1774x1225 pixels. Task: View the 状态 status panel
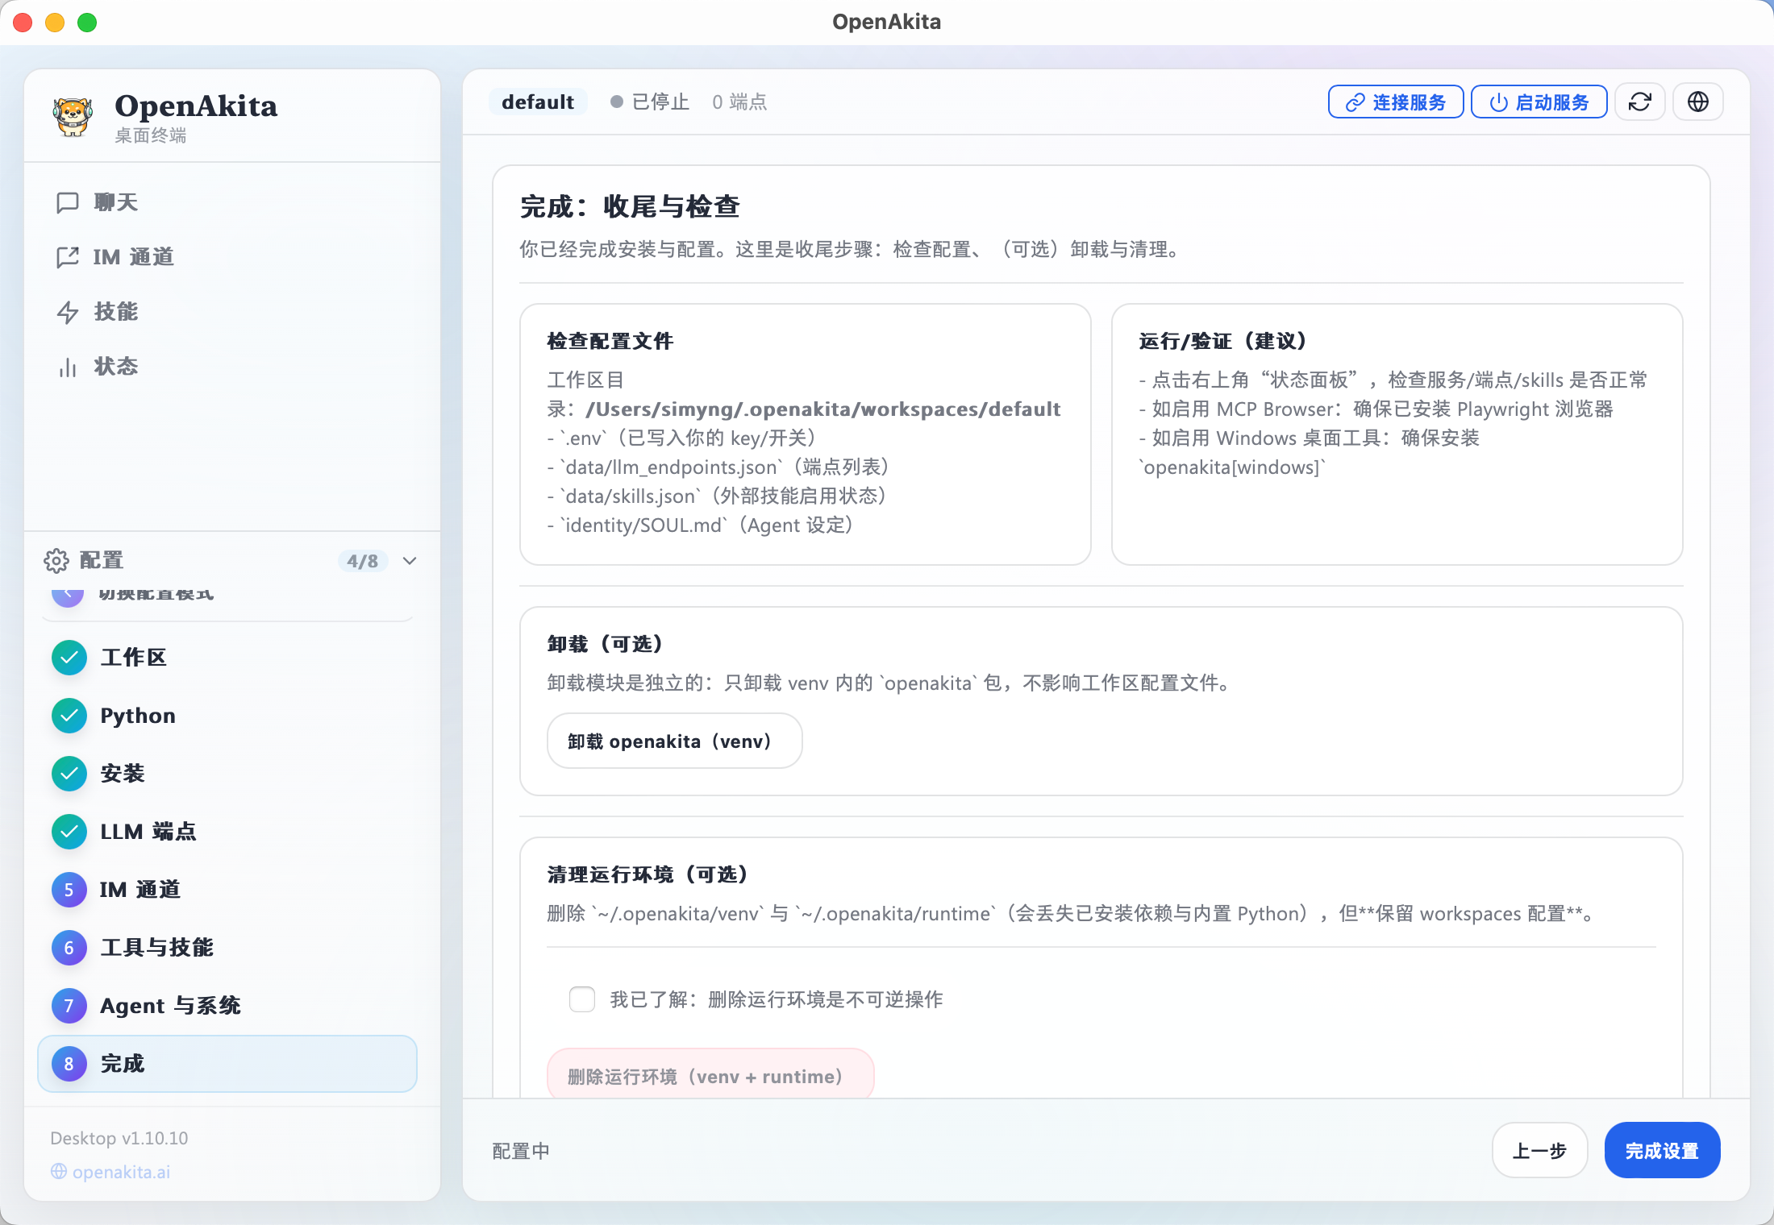coord(117,366)
